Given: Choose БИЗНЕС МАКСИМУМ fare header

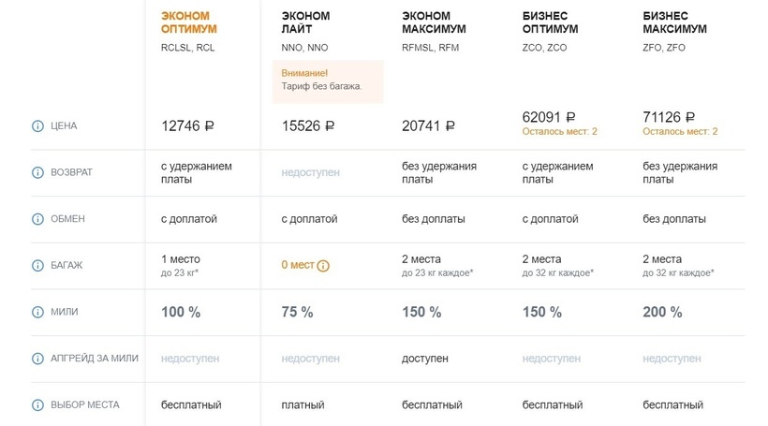Looking at the screenshot, I should 674,22.
